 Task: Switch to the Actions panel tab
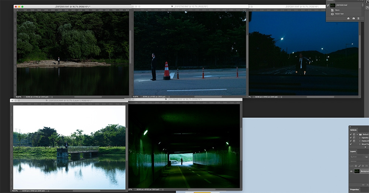coord(353,130)
